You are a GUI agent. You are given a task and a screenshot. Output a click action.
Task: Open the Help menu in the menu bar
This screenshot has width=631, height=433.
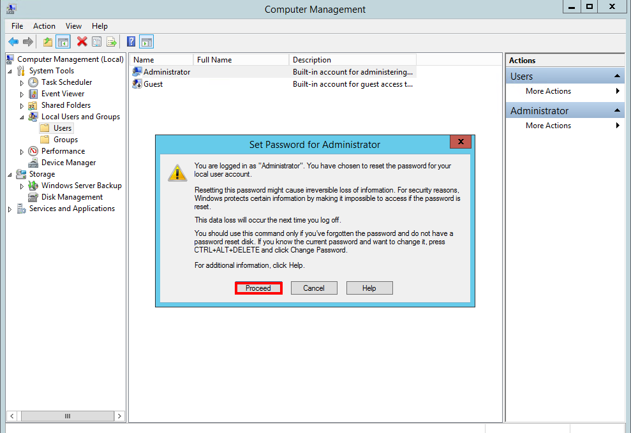[100, 26]
